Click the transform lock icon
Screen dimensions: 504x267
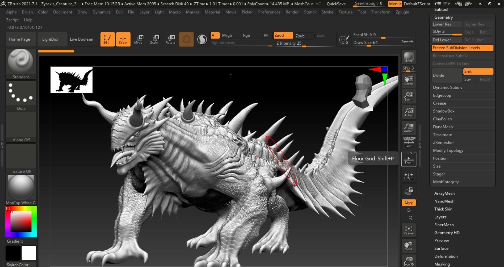pyautogui.click(x=409, y=191)
